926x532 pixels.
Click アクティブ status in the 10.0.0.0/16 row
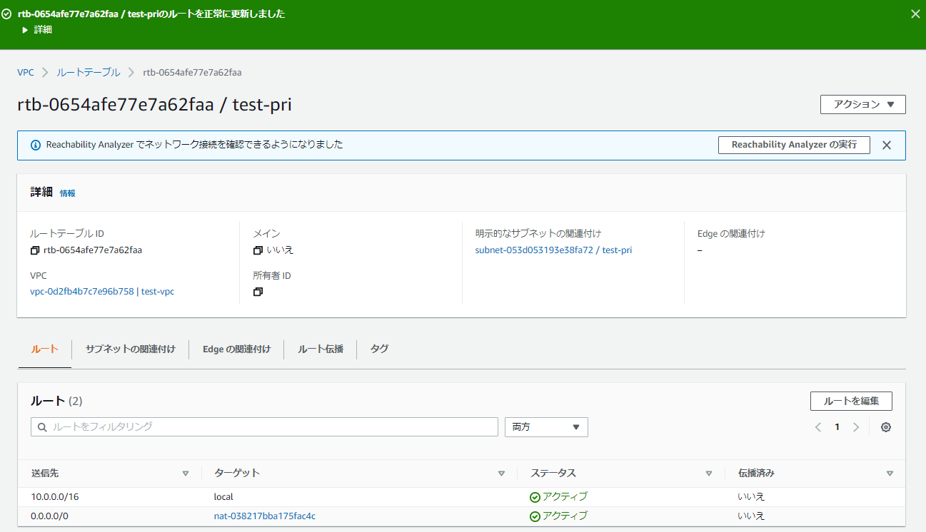558,497
